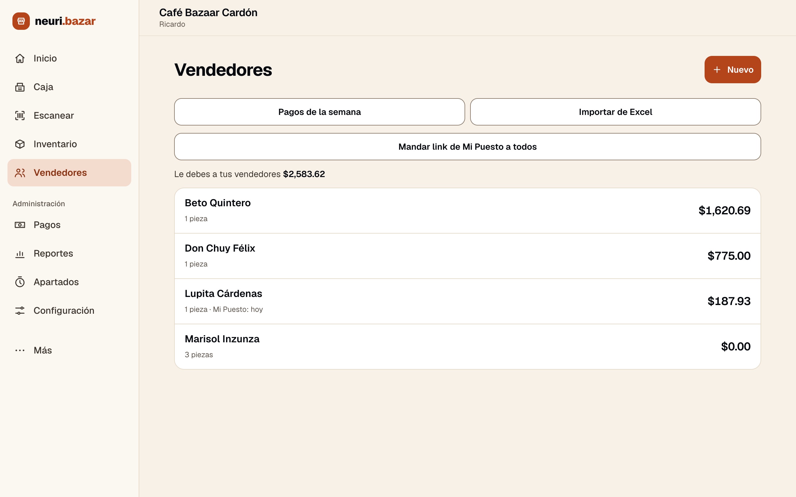Click the Caja cash register icon
796x497 pixels.
[20, 87]
